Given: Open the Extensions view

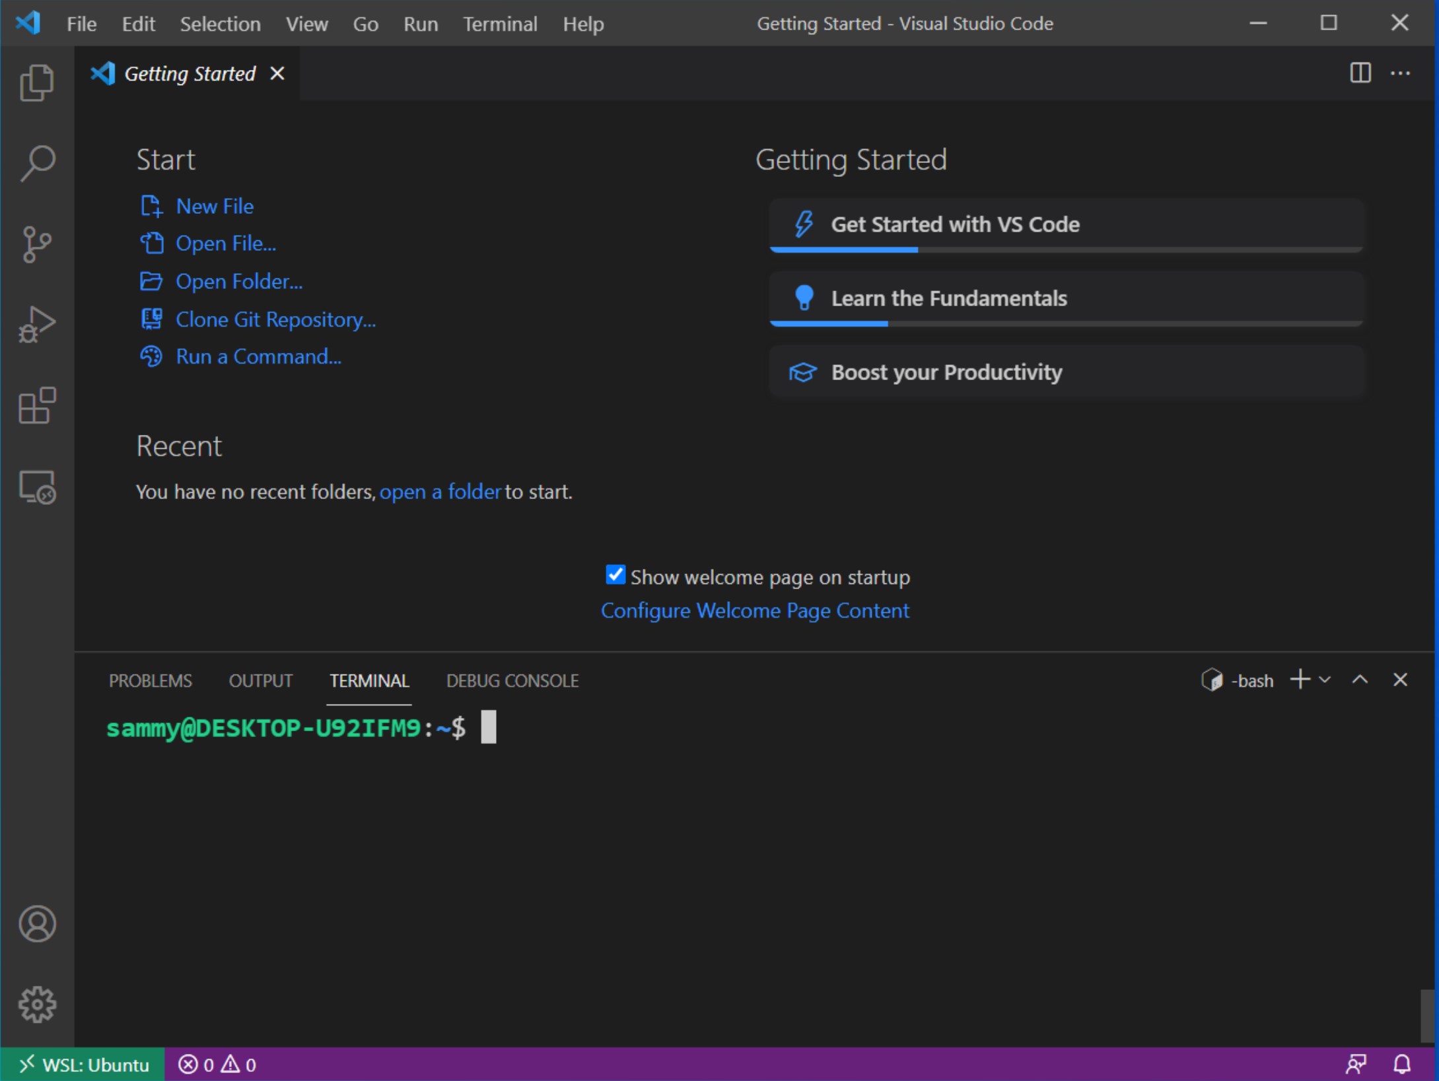Looking at the screenshot, I should (x=37, y=406).
